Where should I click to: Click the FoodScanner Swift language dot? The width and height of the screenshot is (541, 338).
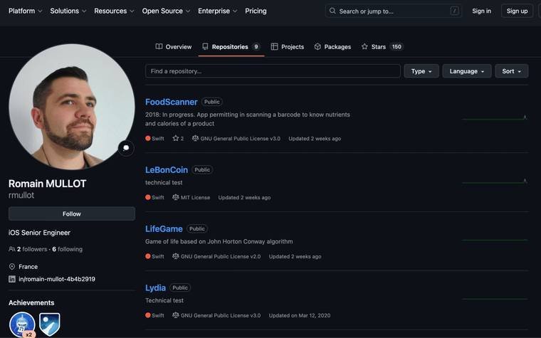coord(147,138)
